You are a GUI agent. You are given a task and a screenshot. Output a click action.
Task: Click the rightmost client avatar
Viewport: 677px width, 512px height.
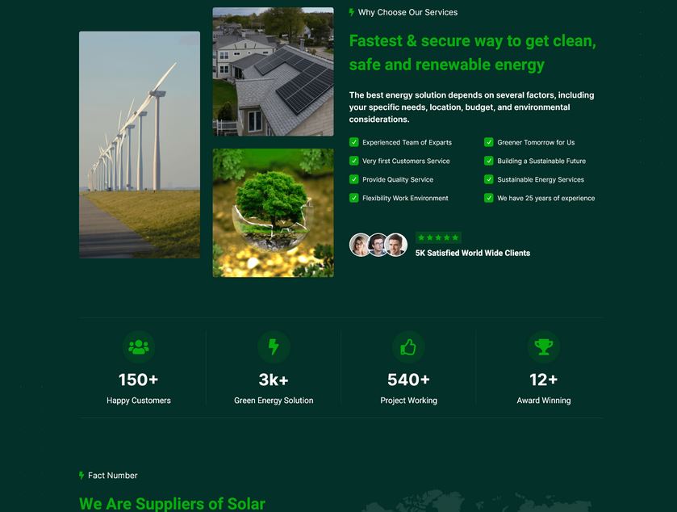pos(396,245)
